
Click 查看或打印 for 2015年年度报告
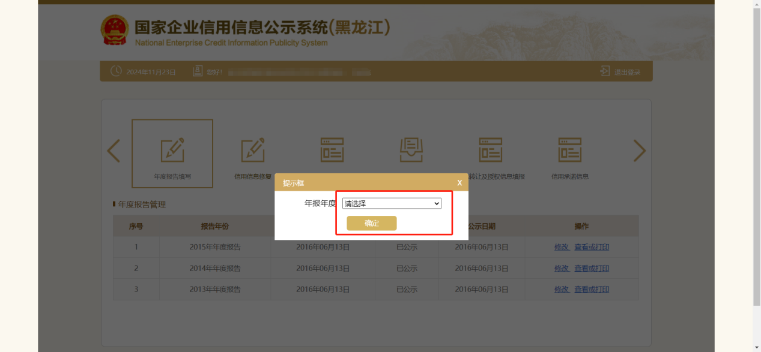592,247
